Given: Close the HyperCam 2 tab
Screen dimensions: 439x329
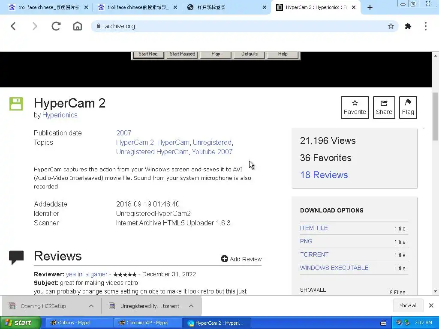Looking at the screenshot, I should tap(354, 8).
